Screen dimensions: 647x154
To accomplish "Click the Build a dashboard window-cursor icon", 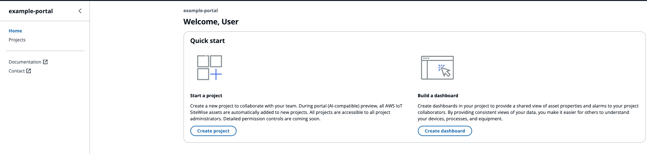I will [x=437, y=68].
